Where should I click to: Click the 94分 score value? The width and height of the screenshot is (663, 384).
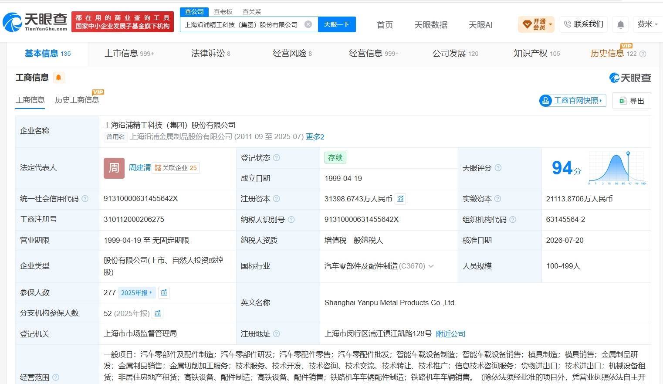click(566, 168)
